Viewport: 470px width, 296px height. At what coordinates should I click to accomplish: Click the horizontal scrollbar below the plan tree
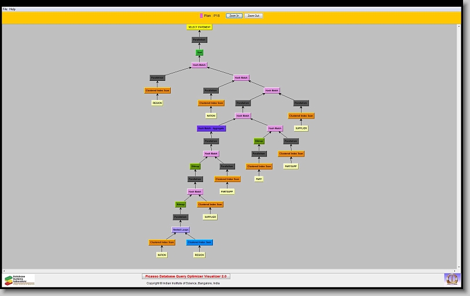232,271
